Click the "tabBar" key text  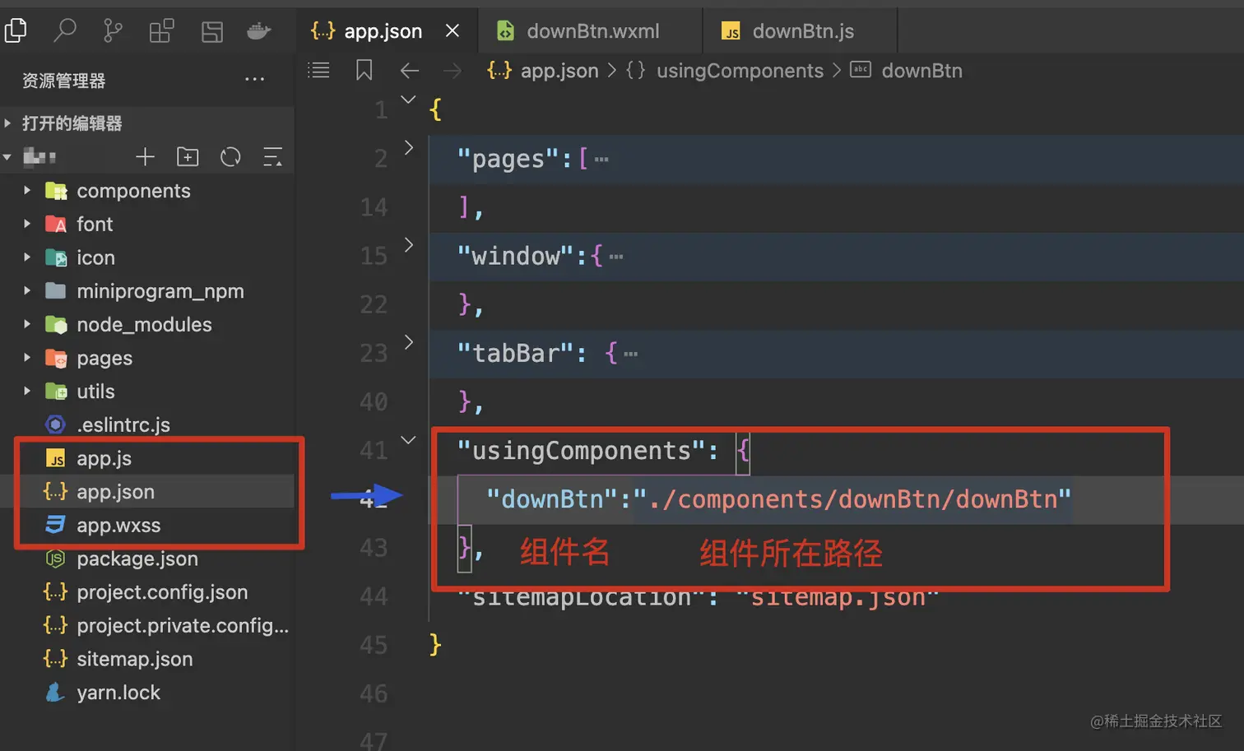[515, 353]
